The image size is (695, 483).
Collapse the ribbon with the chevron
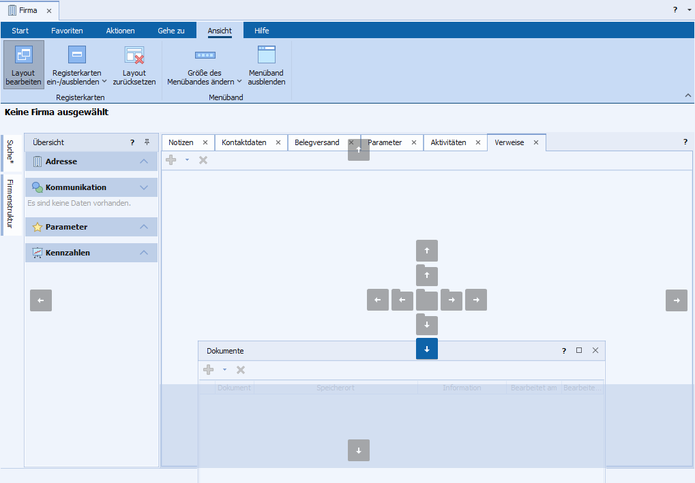point(687,96)
